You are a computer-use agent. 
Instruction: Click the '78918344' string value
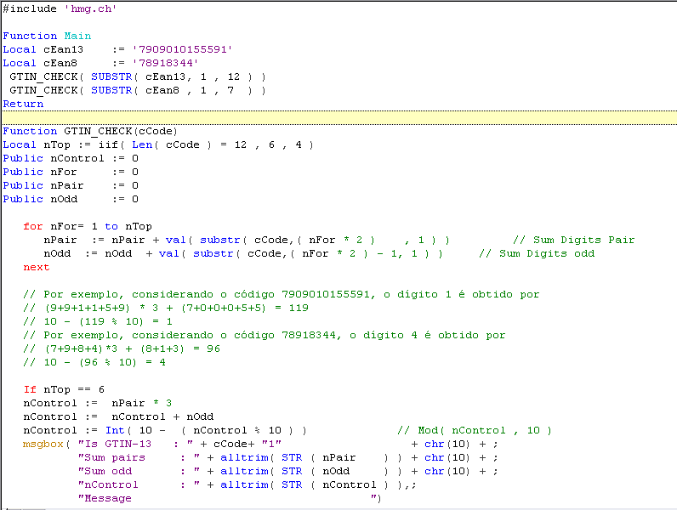[x=166, y=63]
